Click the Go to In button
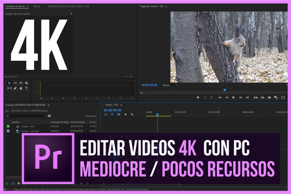The height and width of the screenshot is (194, 291). pyautogui.click(x=220, y=97)
